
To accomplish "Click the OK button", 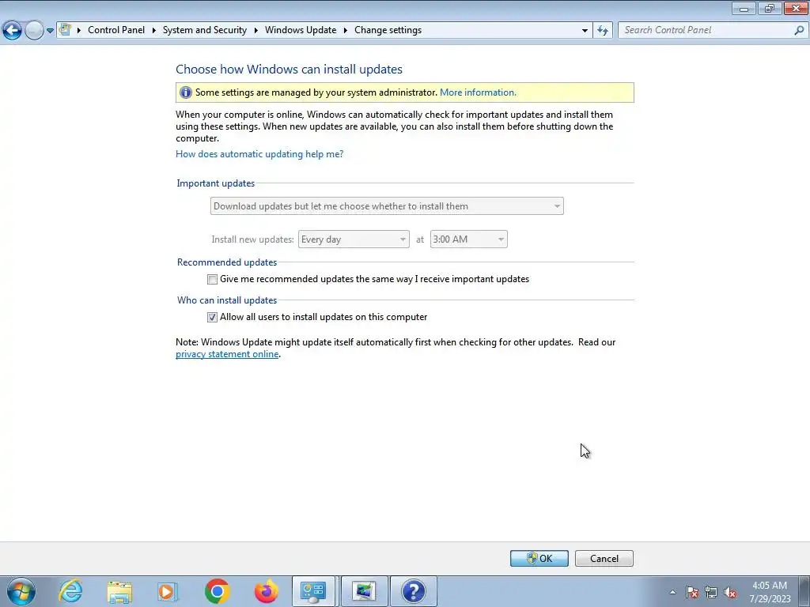I will tap(539, 559).
